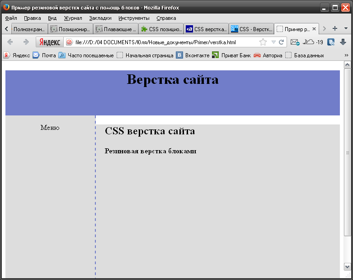
Task: Expand the list all tabs dropdown
Action: click(346, 28)
